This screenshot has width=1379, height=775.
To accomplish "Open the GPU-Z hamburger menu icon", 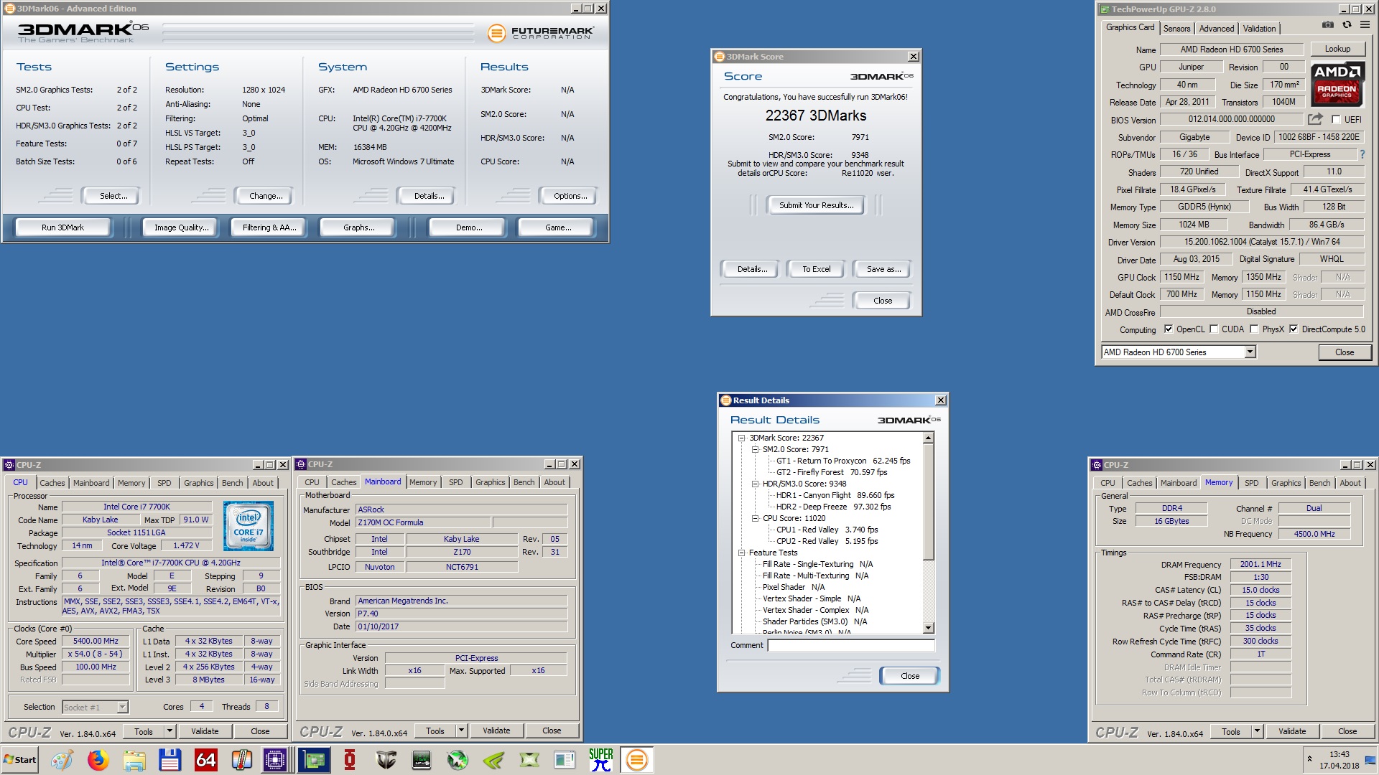I will click(x=1365, y=24).
